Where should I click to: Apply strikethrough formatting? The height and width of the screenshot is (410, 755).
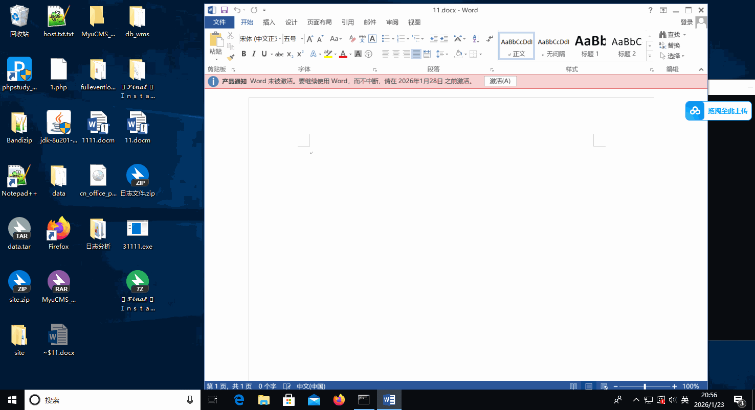[279, 54]
